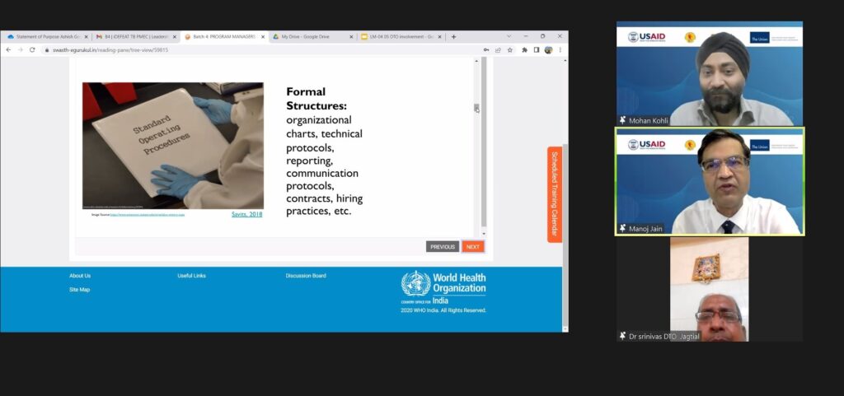The width and height of the screenshot is (844, 396).
Task: Open the browser extensions puzzle icon
Action: [x=524, y=49]
